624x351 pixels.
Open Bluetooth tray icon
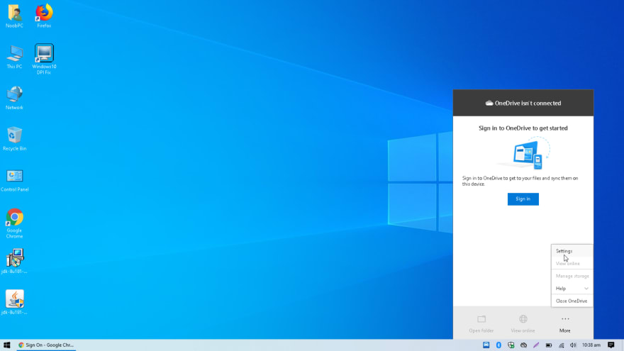coord(498,345)
